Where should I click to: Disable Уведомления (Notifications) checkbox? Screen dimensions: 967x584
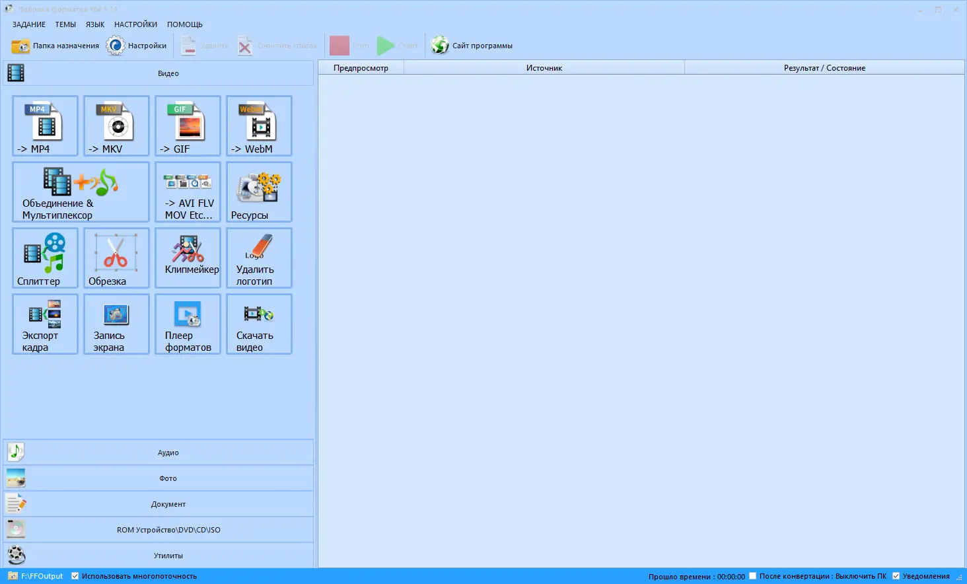pyautogui.click(x=896, y=575)
